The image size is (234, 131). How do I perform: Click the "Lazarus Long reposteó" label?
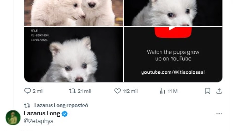pos(61,105)
